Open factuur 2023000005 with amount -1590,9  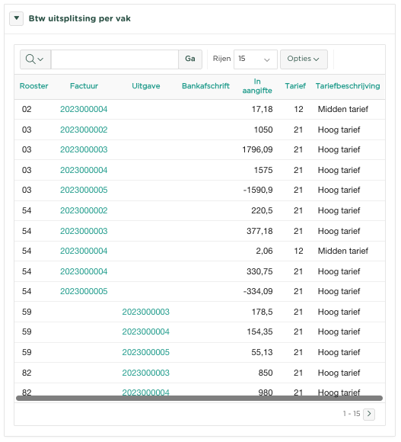pyautogui.click(x=84, y=190)
